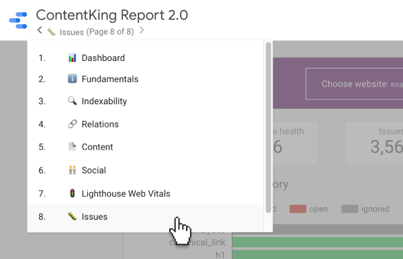The width and height of the screenshot is (403, 259).
Task: Click the people icon beside Social
Action: coord(73,170)
